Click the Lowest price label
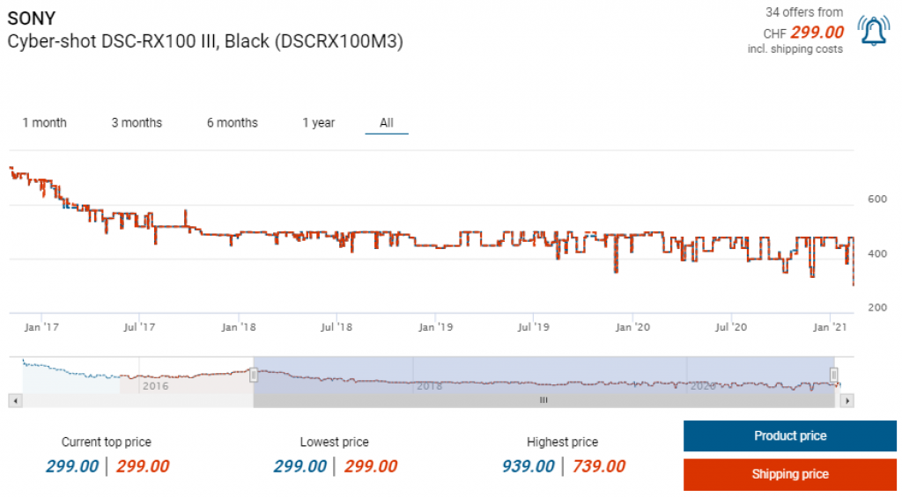 tap(334, 442)
